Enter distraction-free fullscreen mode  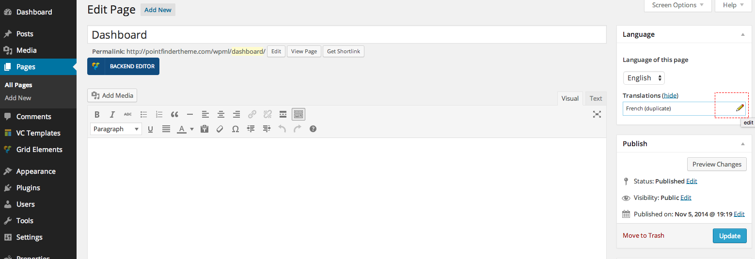pos(597,115)
